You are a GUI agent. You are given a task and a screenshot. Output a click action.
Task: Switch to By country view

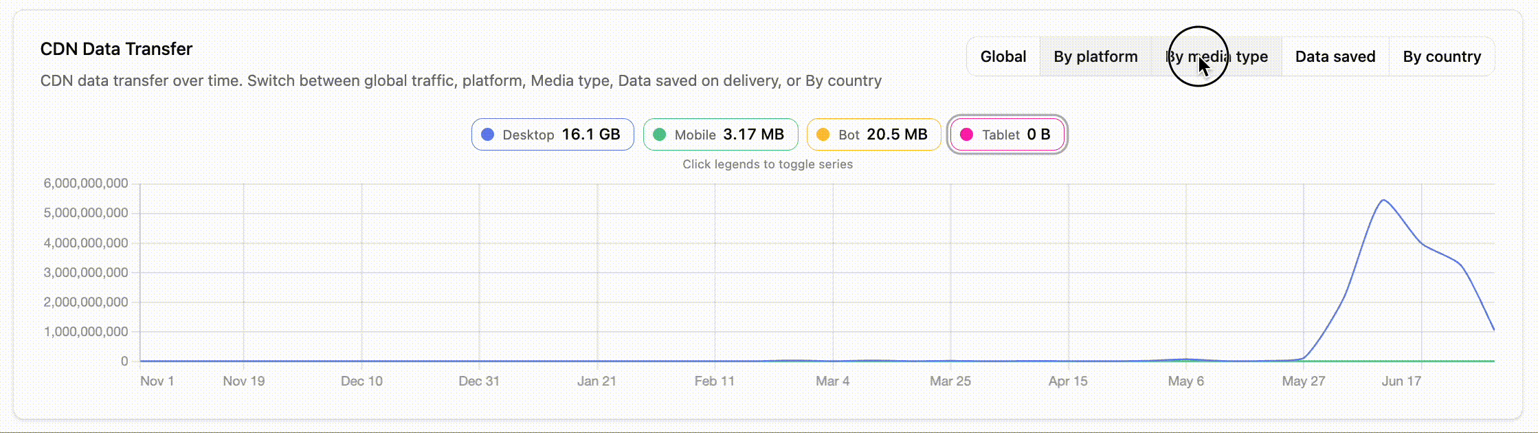coord(1442,56)
